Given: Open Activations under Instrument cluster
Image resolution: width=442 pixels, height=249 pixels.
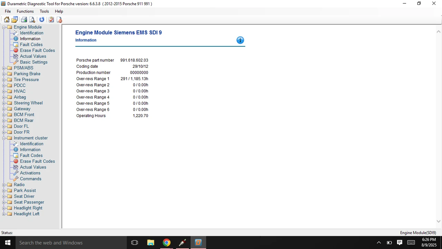Looking at the screenshot, I should click(30, 173).
